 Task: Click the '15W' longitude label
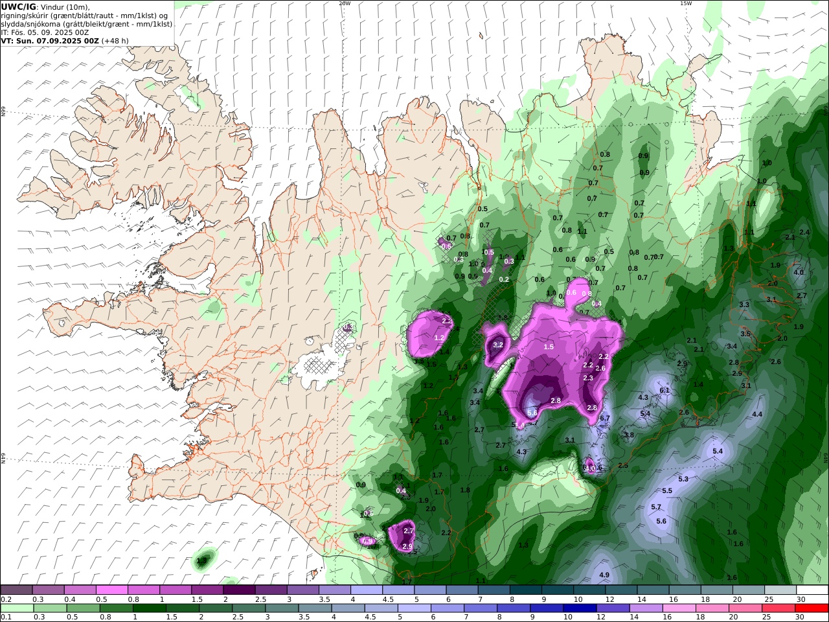[x=685, y=3]
